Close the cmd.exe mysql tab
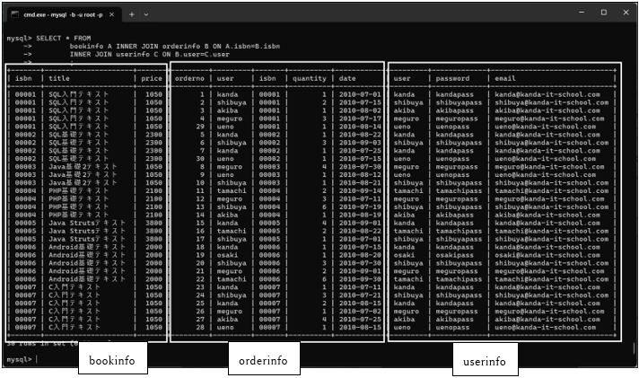 pos(114,13)
